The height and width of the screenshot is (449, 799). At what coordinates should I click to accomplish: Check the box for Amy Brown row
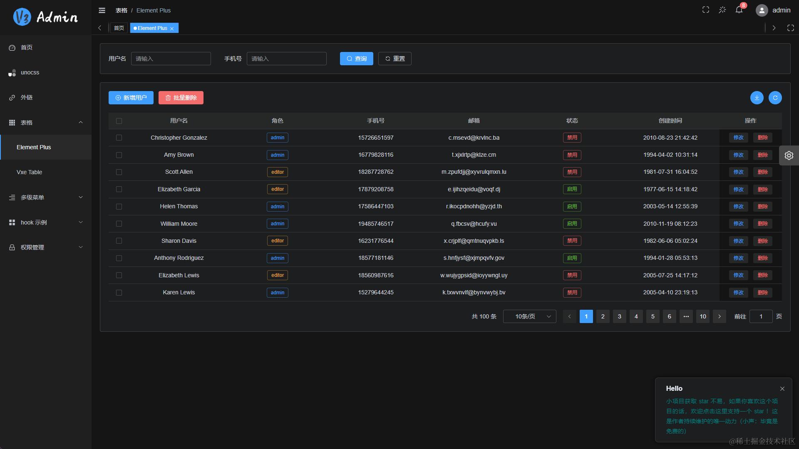pyautogui.click(x=119, y=155)
